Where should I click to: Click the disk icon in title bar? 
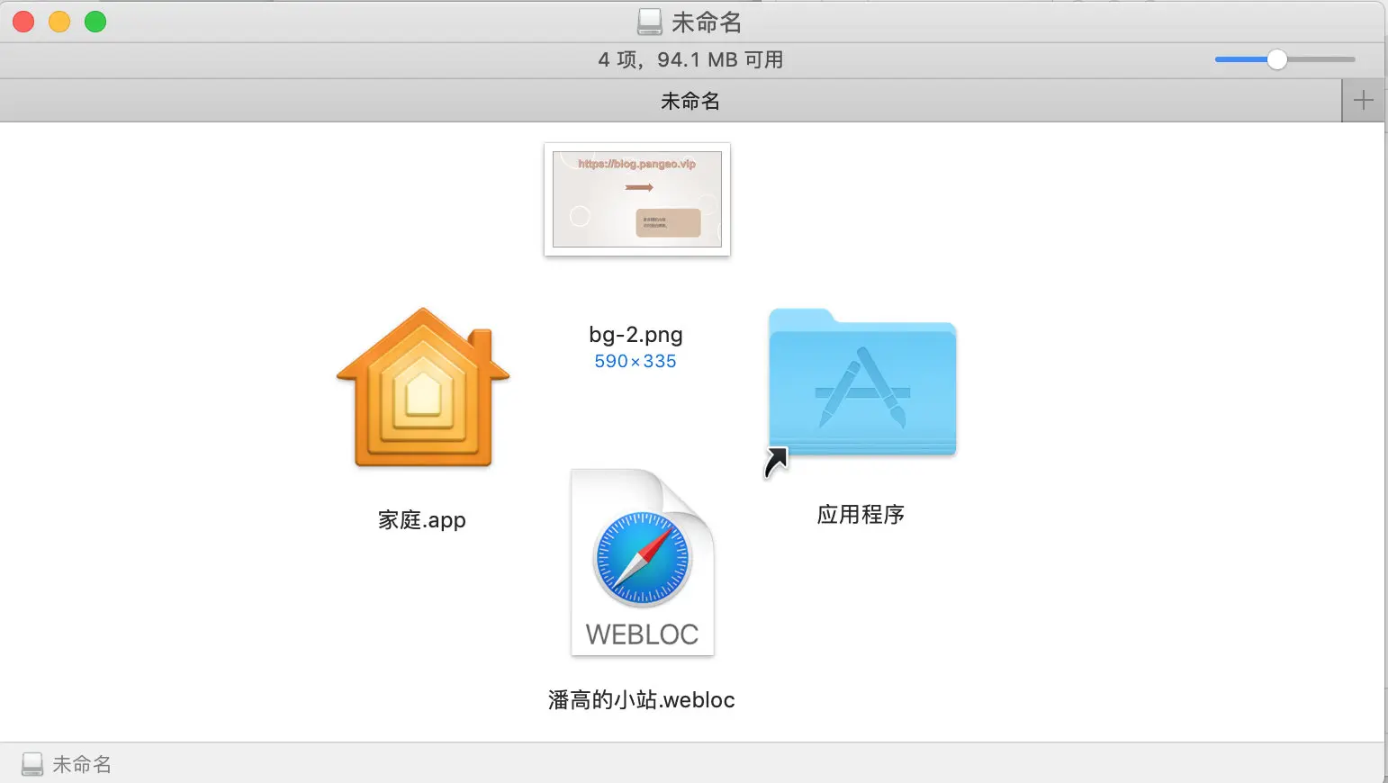point(650,22)
